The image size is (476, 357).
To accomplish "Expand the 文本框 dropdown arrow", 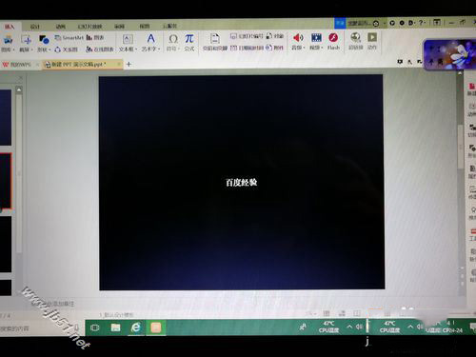I will click(136, 50).
